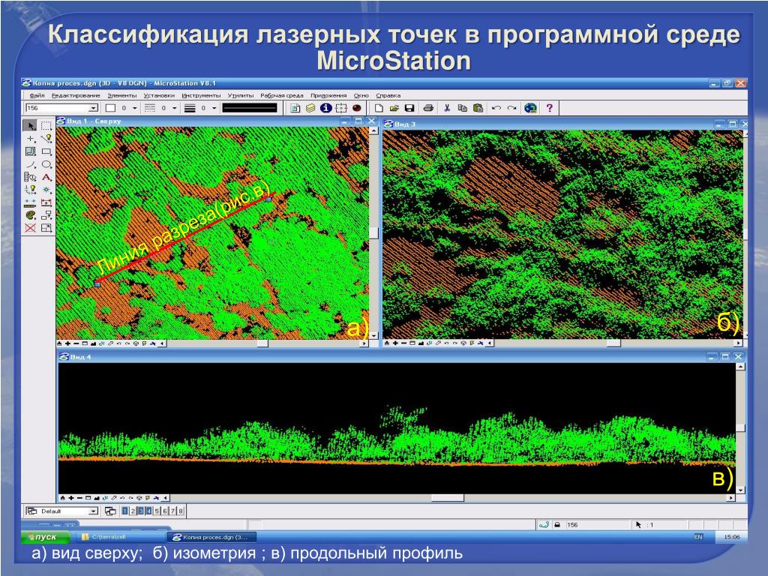Open the Level Manager layers icon
The width and height of the screenshot is (768, 576).
[310, 108]
